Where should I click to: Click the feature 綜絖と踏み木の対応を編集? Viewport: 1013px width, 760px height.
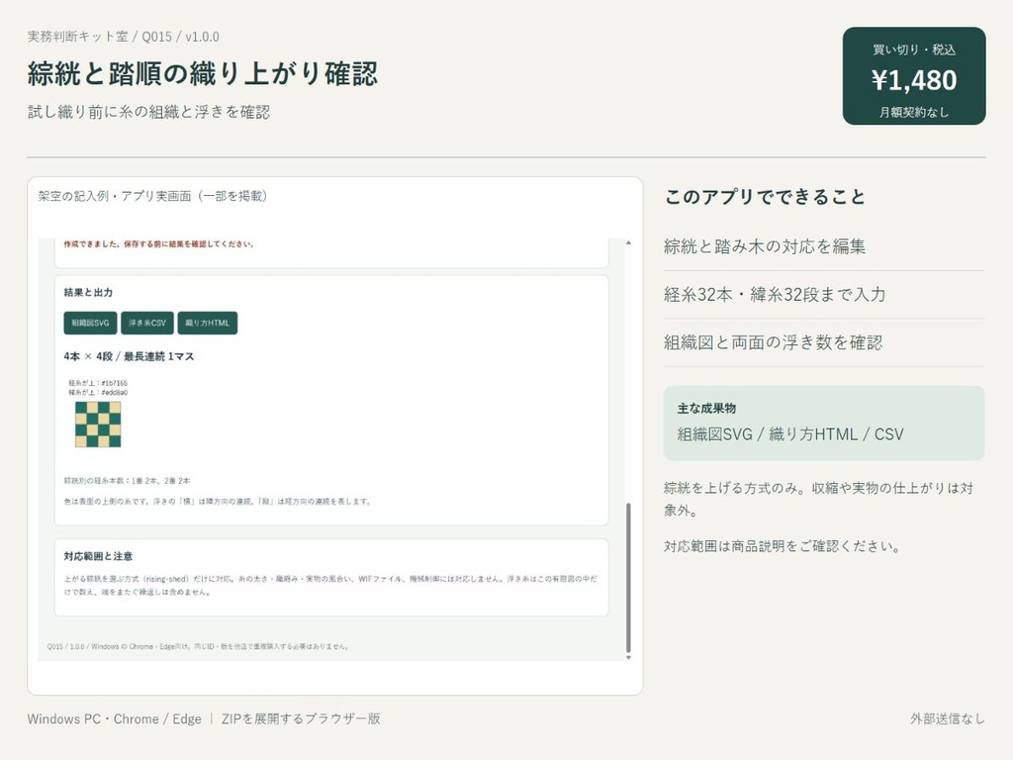[x=765, y=246]
